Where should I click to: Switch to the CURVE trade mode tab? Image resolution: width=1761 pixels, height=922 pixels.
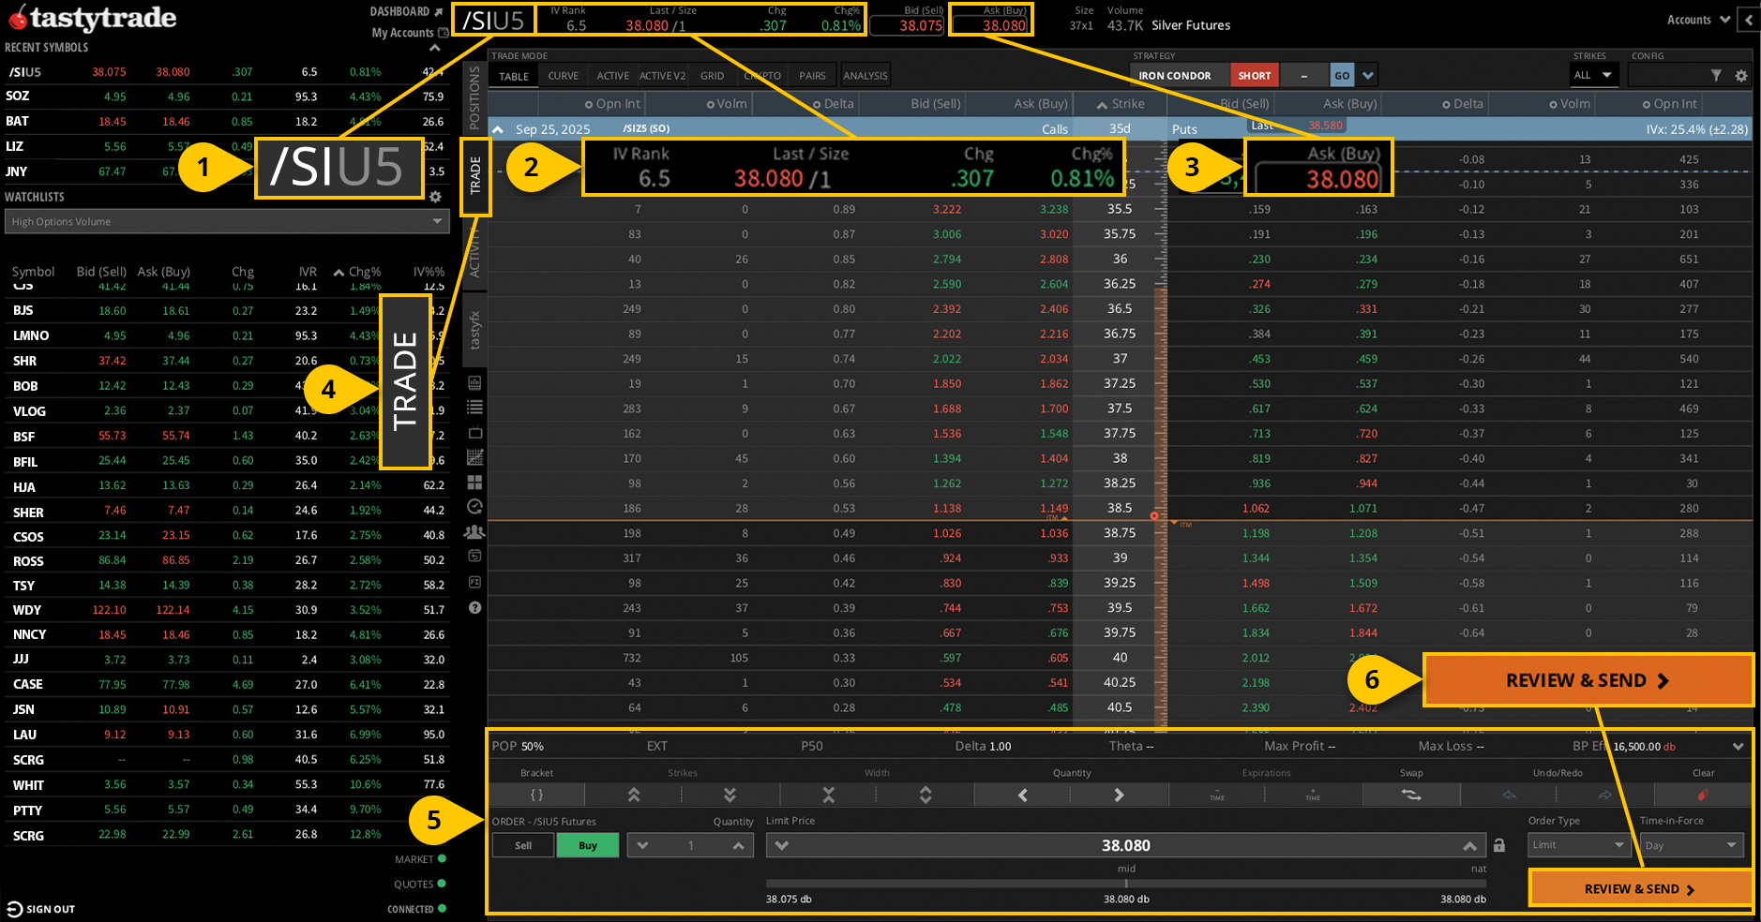coord(564,75)
